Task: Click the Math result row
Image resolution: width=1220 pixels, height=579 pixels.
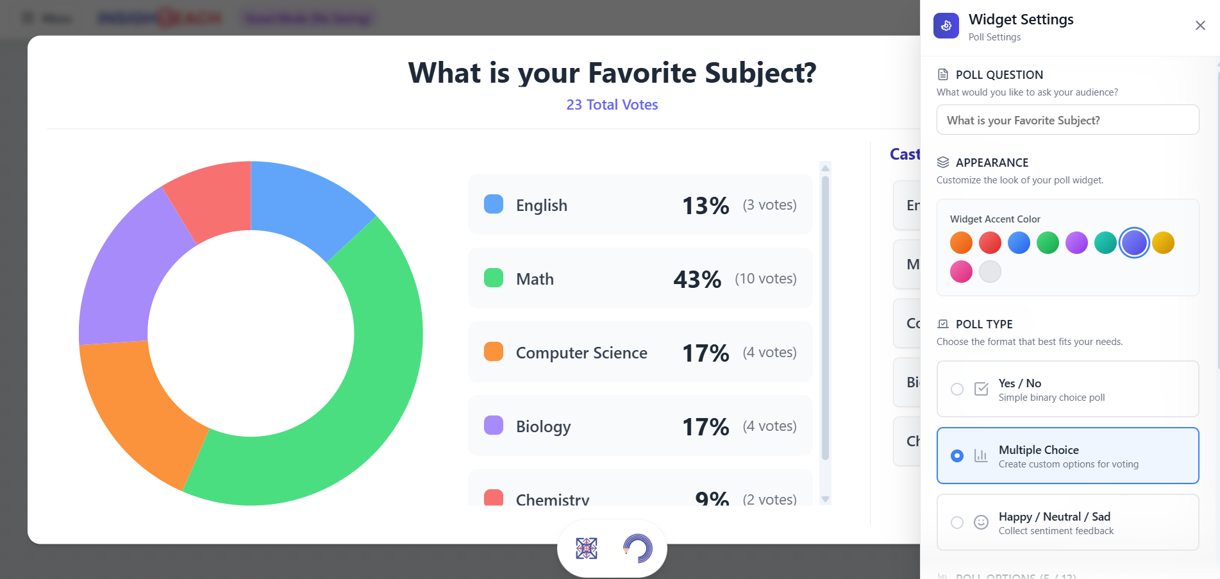Action: [x=640, y=278]
